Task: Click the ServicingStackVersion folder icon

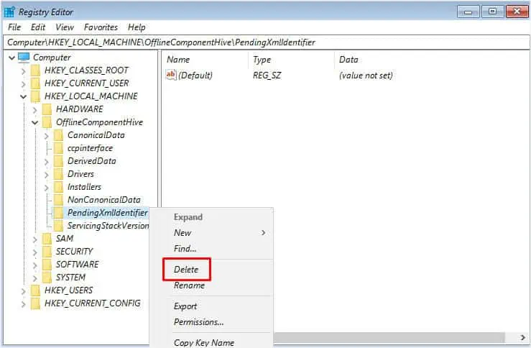Action: click(58, 226)
